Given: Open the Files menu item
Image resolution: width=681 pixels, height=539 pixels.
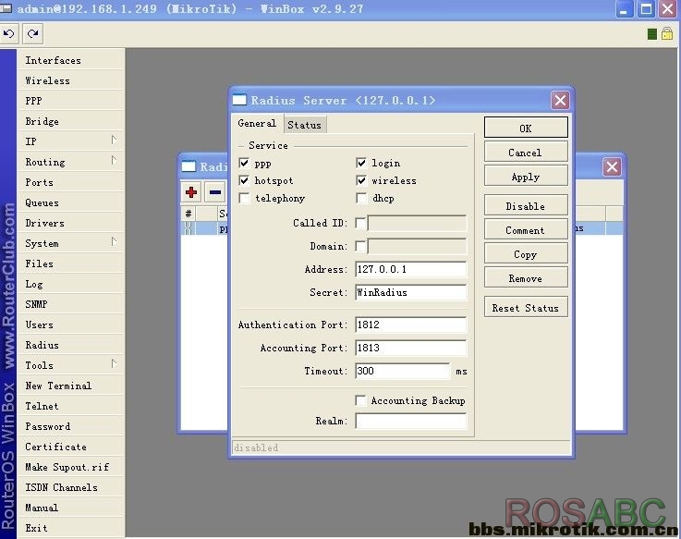Looking at the screenshot, I should 71,263.
